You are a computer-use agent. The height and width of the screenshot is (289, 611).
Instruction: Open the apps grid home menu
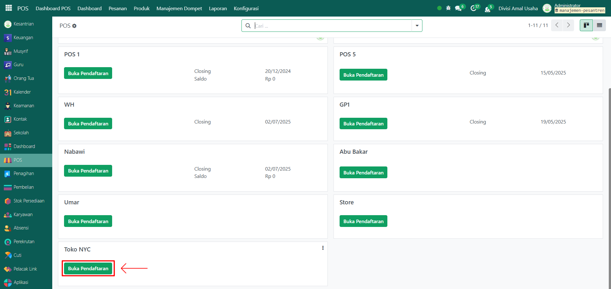click(9, 8)
